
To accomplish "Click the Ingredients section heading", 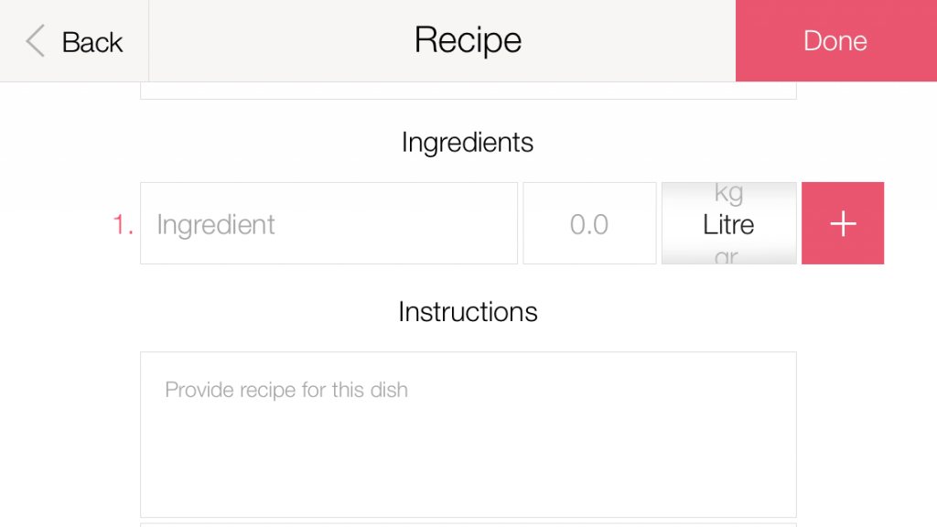I will pos(468,143).
